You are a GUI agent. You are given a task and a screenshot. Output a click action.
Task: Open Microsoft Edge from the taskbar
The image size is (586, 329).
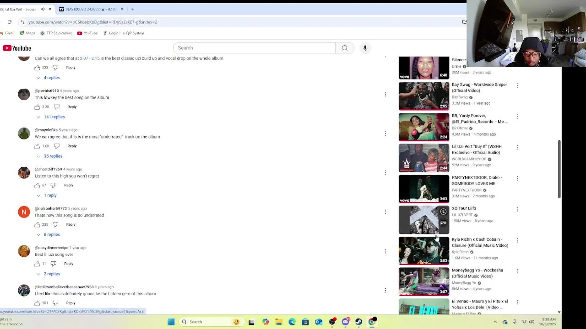pyautogui.click(x=292, y=322)
